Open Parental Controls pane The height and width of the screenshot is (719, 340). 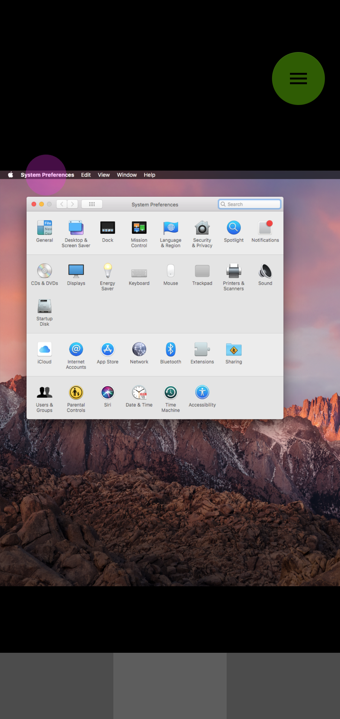click(x=76, y=399)
